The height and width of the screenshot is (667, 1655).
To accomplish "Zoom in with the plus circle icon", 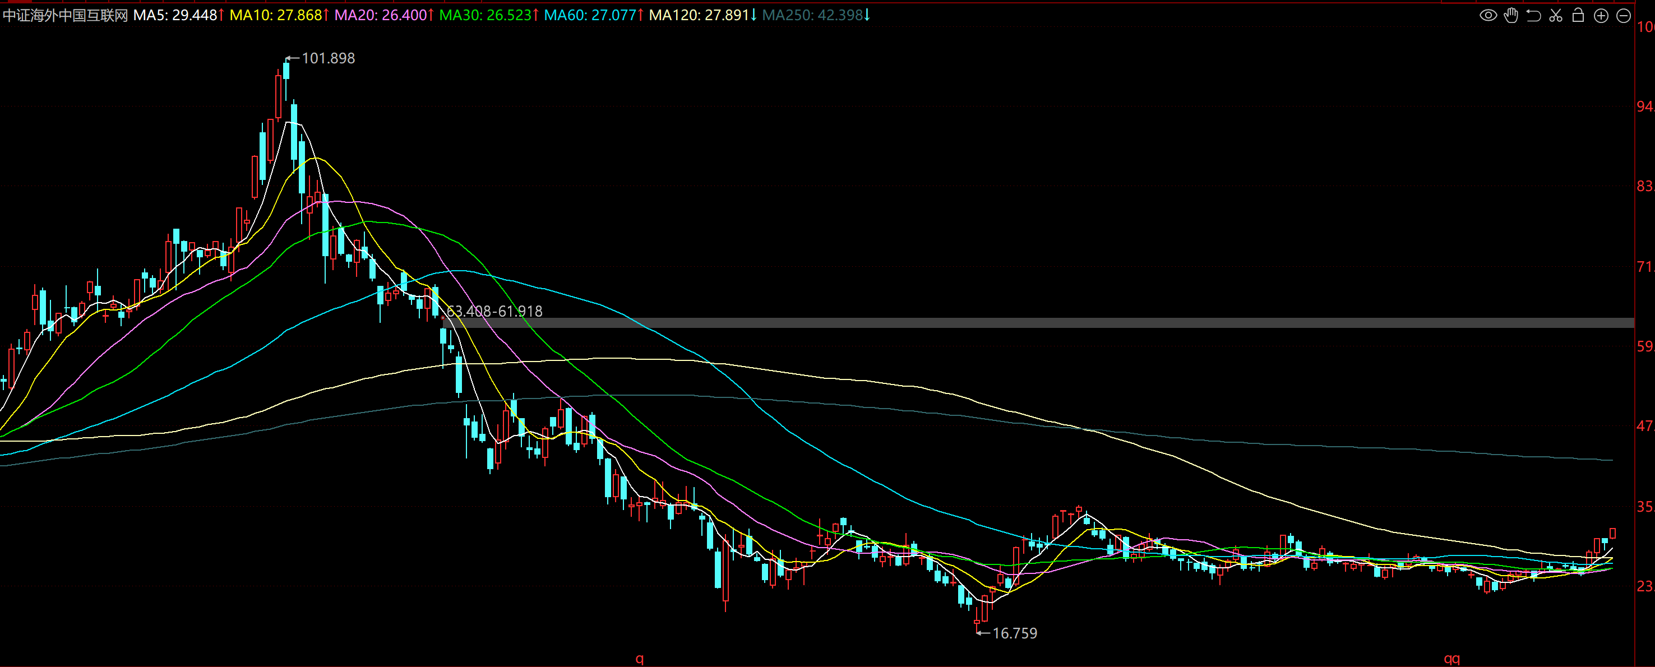I will click(x=1601, y=16).
